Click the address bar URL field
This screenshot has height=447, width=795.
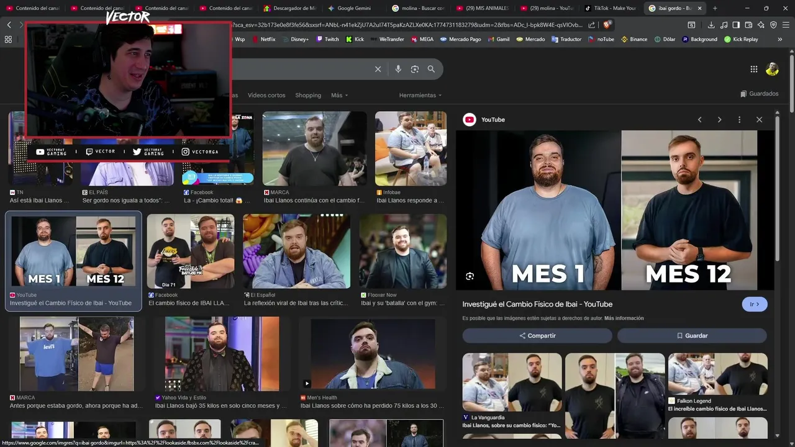407,25
